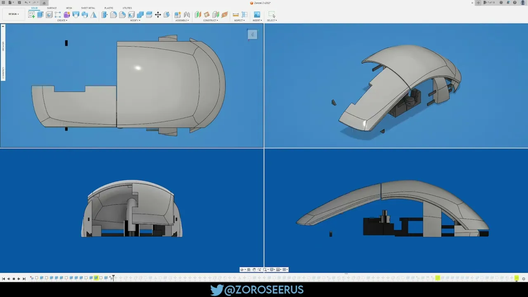Activate the Select tool icon
Screen dimensions: 528x297
click(x=271, y=15)
